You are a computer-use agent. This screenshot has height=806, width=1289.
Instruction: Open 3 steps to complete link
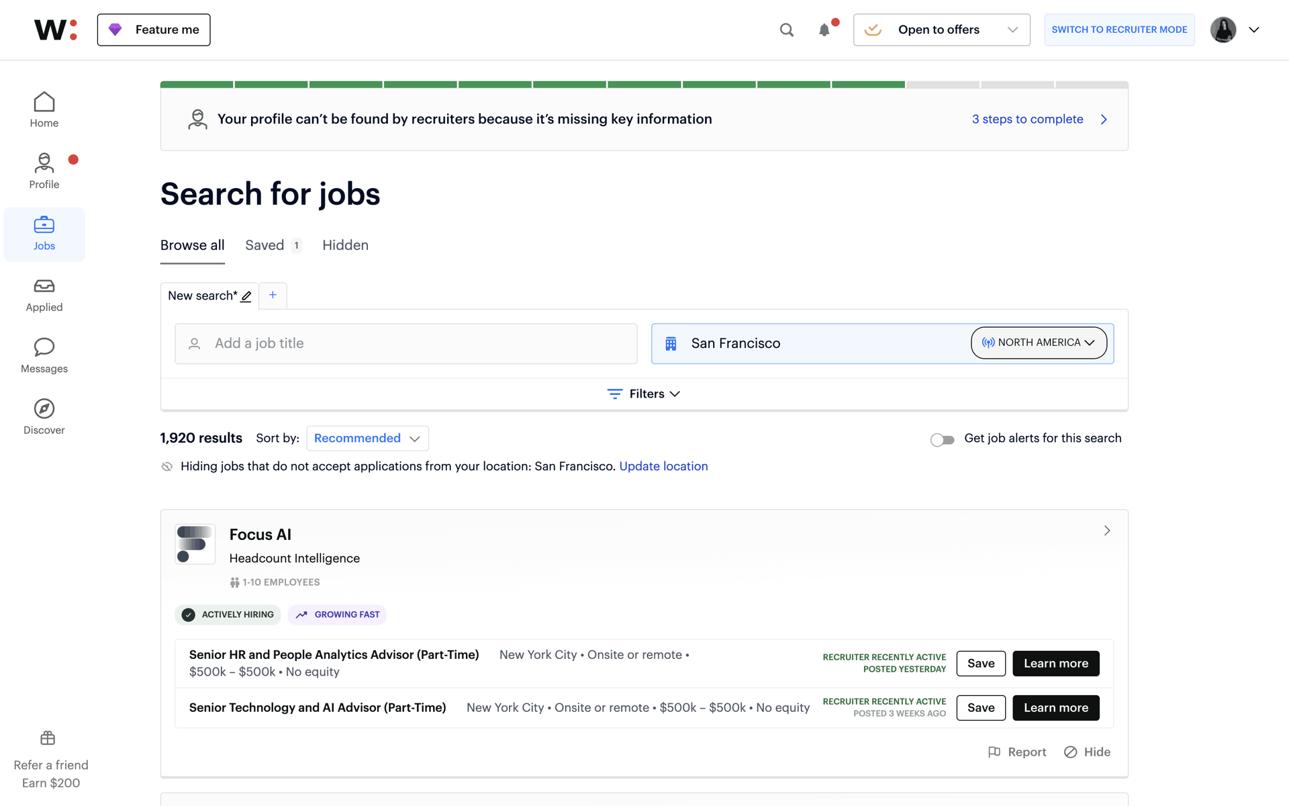pos(1039,119)
